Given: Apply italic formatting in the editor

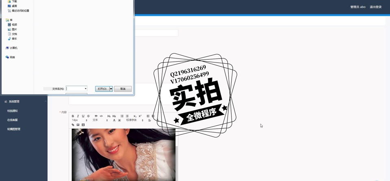Looking at the screenshot, I should (x=78, y=116).
